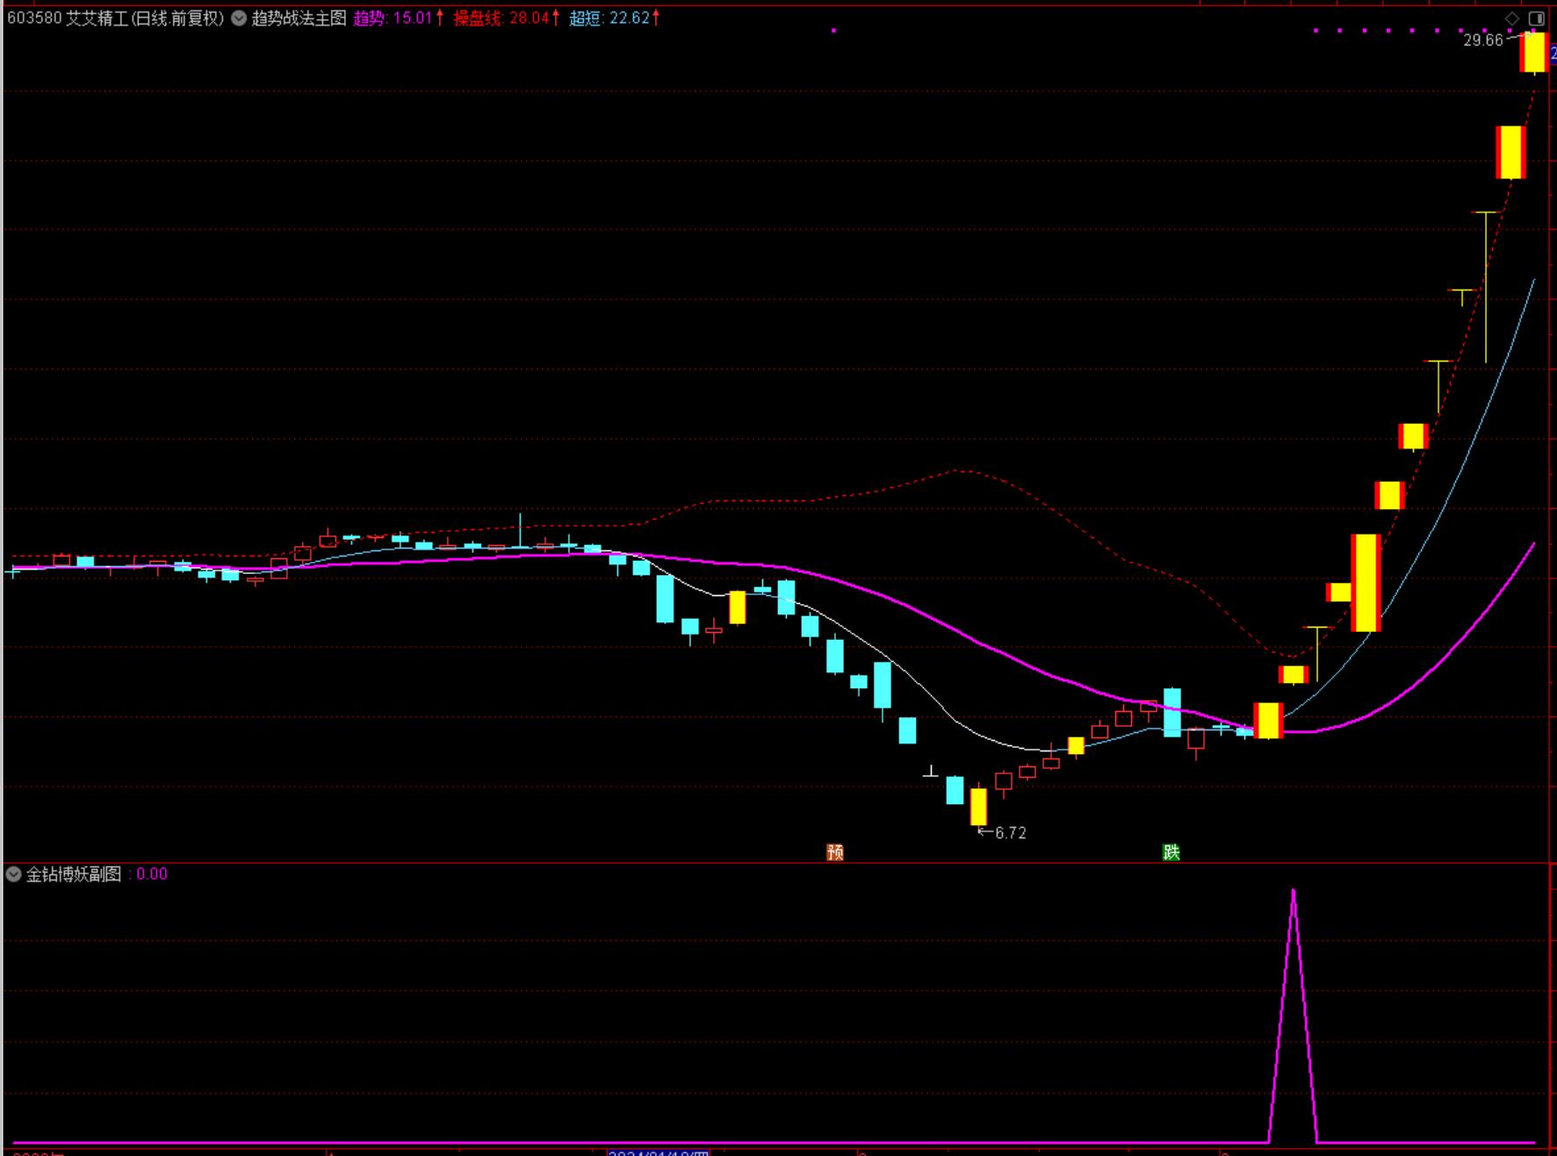Image resolution: width=1557 pixels, height=1156 pixels.
Task: Click the diamond icon at chart top-right
Action: 1512,18
